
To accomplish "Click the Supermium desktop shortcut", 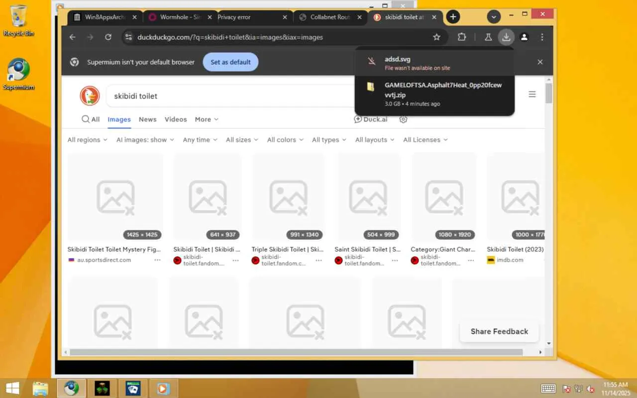I will click(x=19, y=75).
